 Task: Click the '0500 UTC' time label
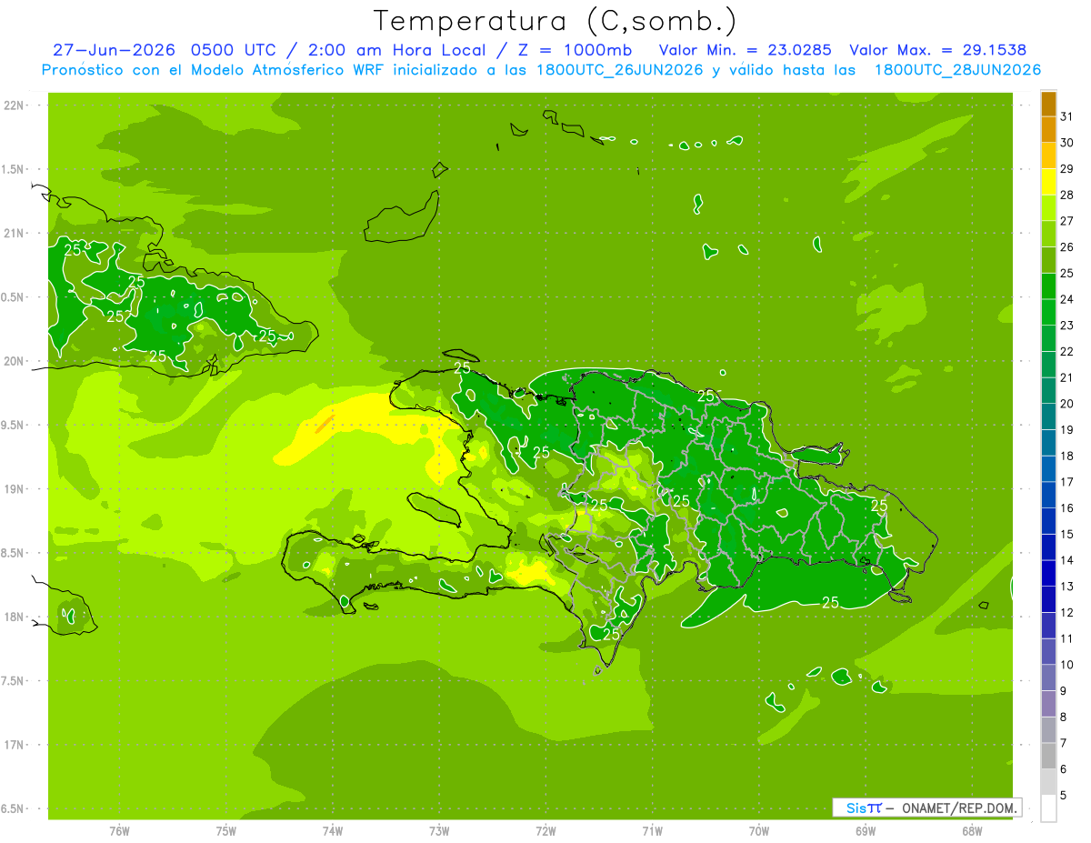pyautogui.click(x=233, y=50)
